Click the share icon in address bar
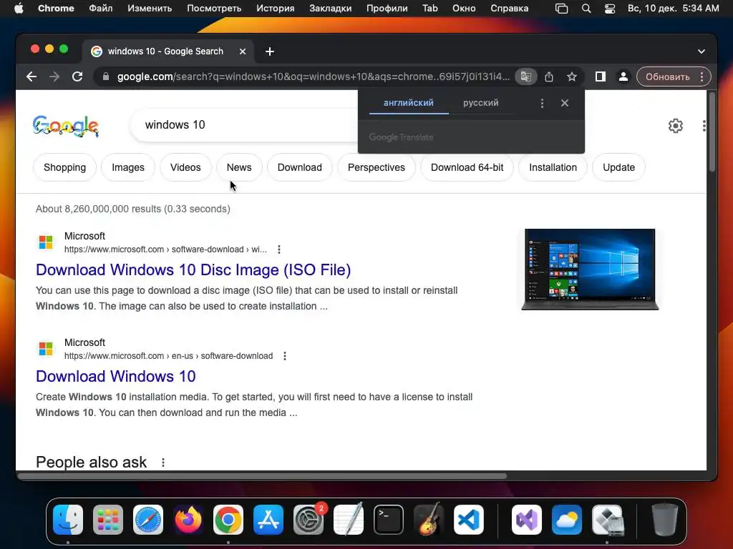This screenshot has height=549, width=733. pos(549,76)
